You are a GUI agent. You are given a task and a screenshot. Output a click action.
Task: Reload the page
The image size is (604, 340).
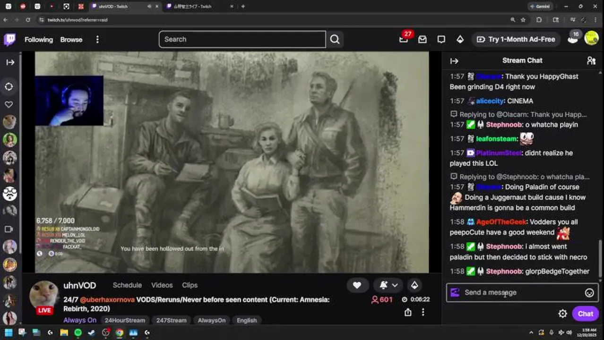click(28, 20)
